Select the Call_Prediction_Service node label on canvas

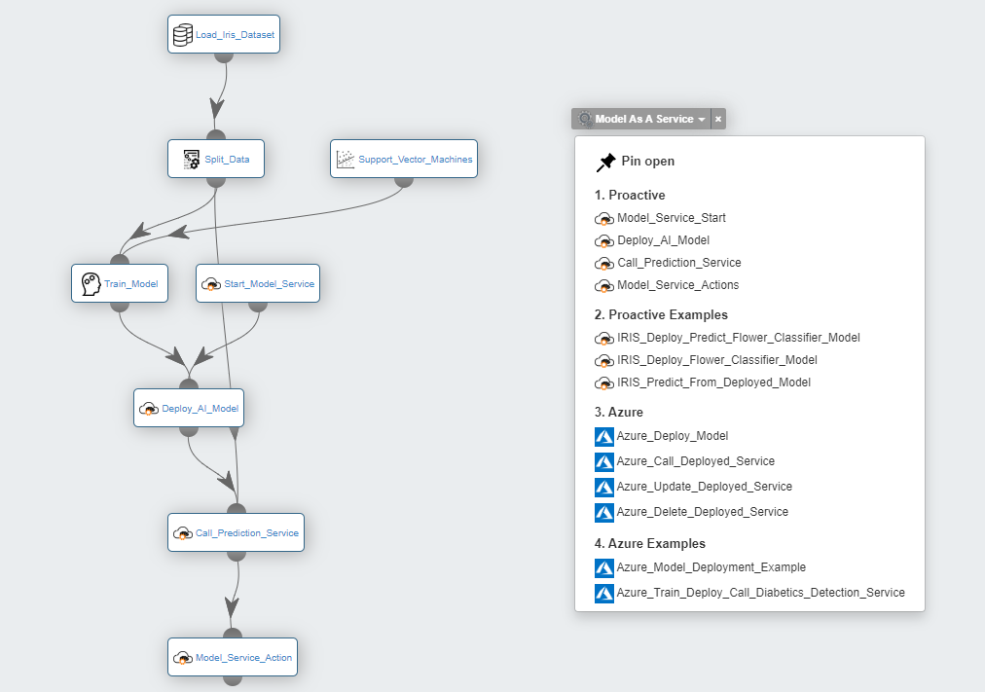(247, 533)
